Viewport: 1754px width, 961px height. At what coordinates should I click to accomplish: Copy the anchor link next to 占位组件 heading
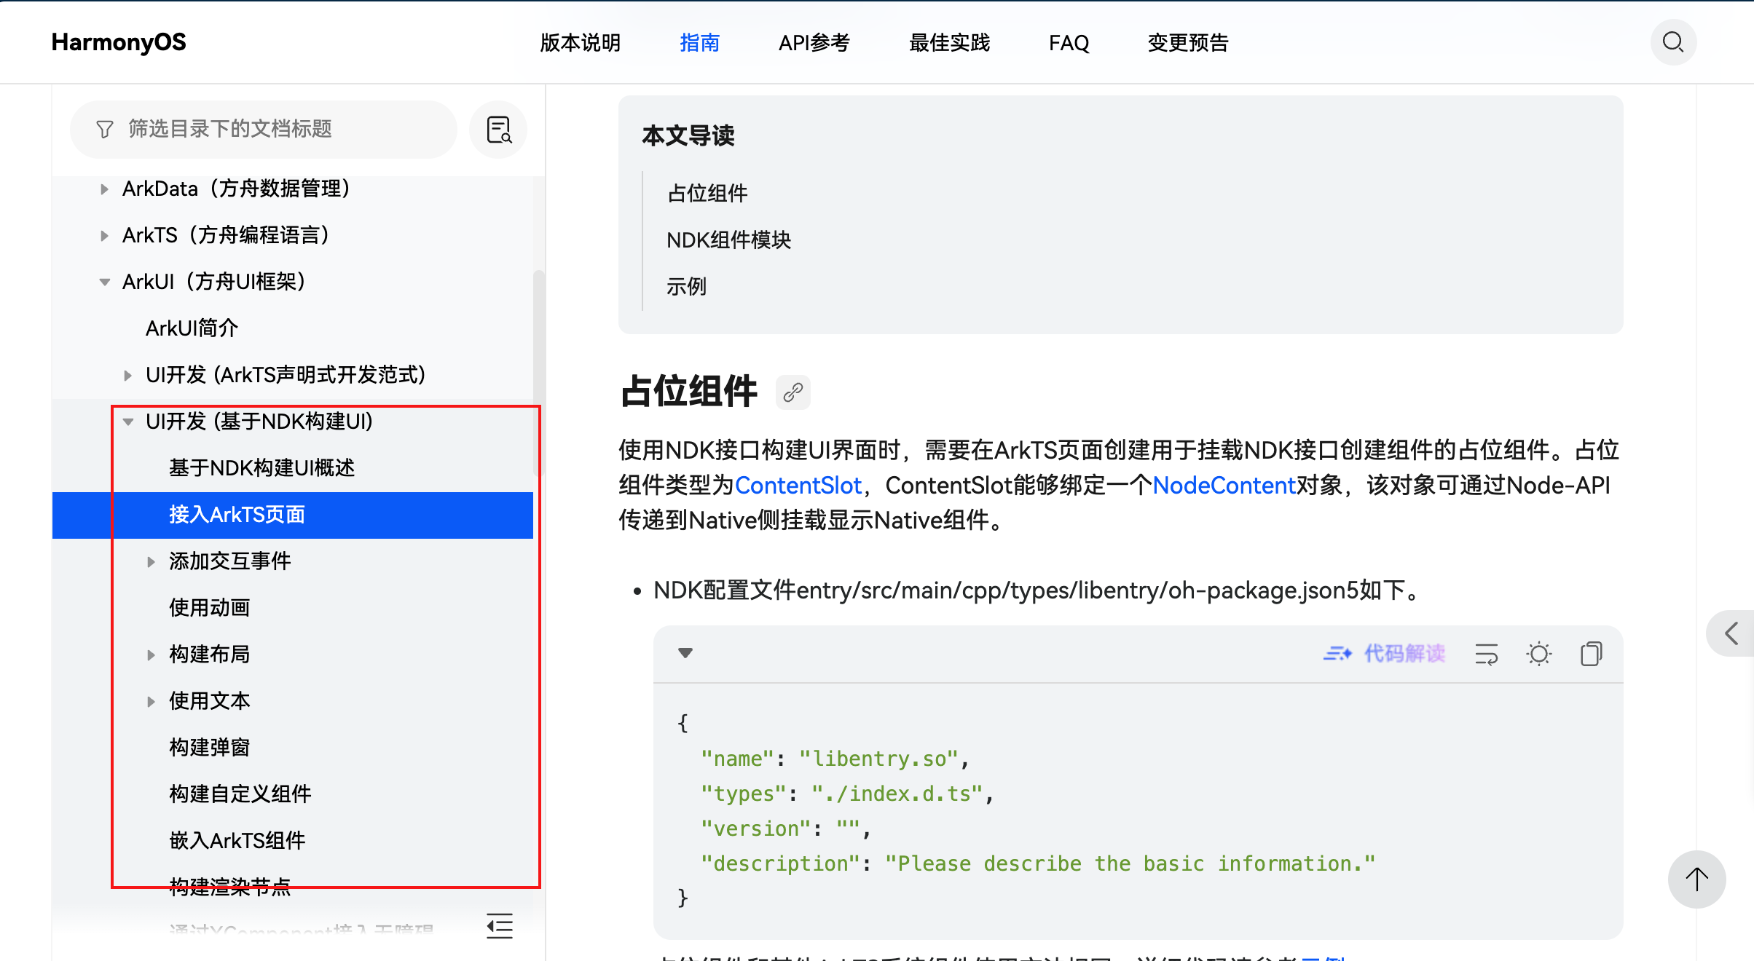coord(793,392)
